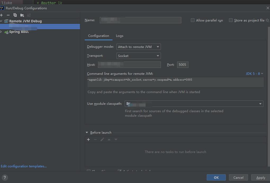
Task: Click the Cancel button
Action: tap(238, 177)
